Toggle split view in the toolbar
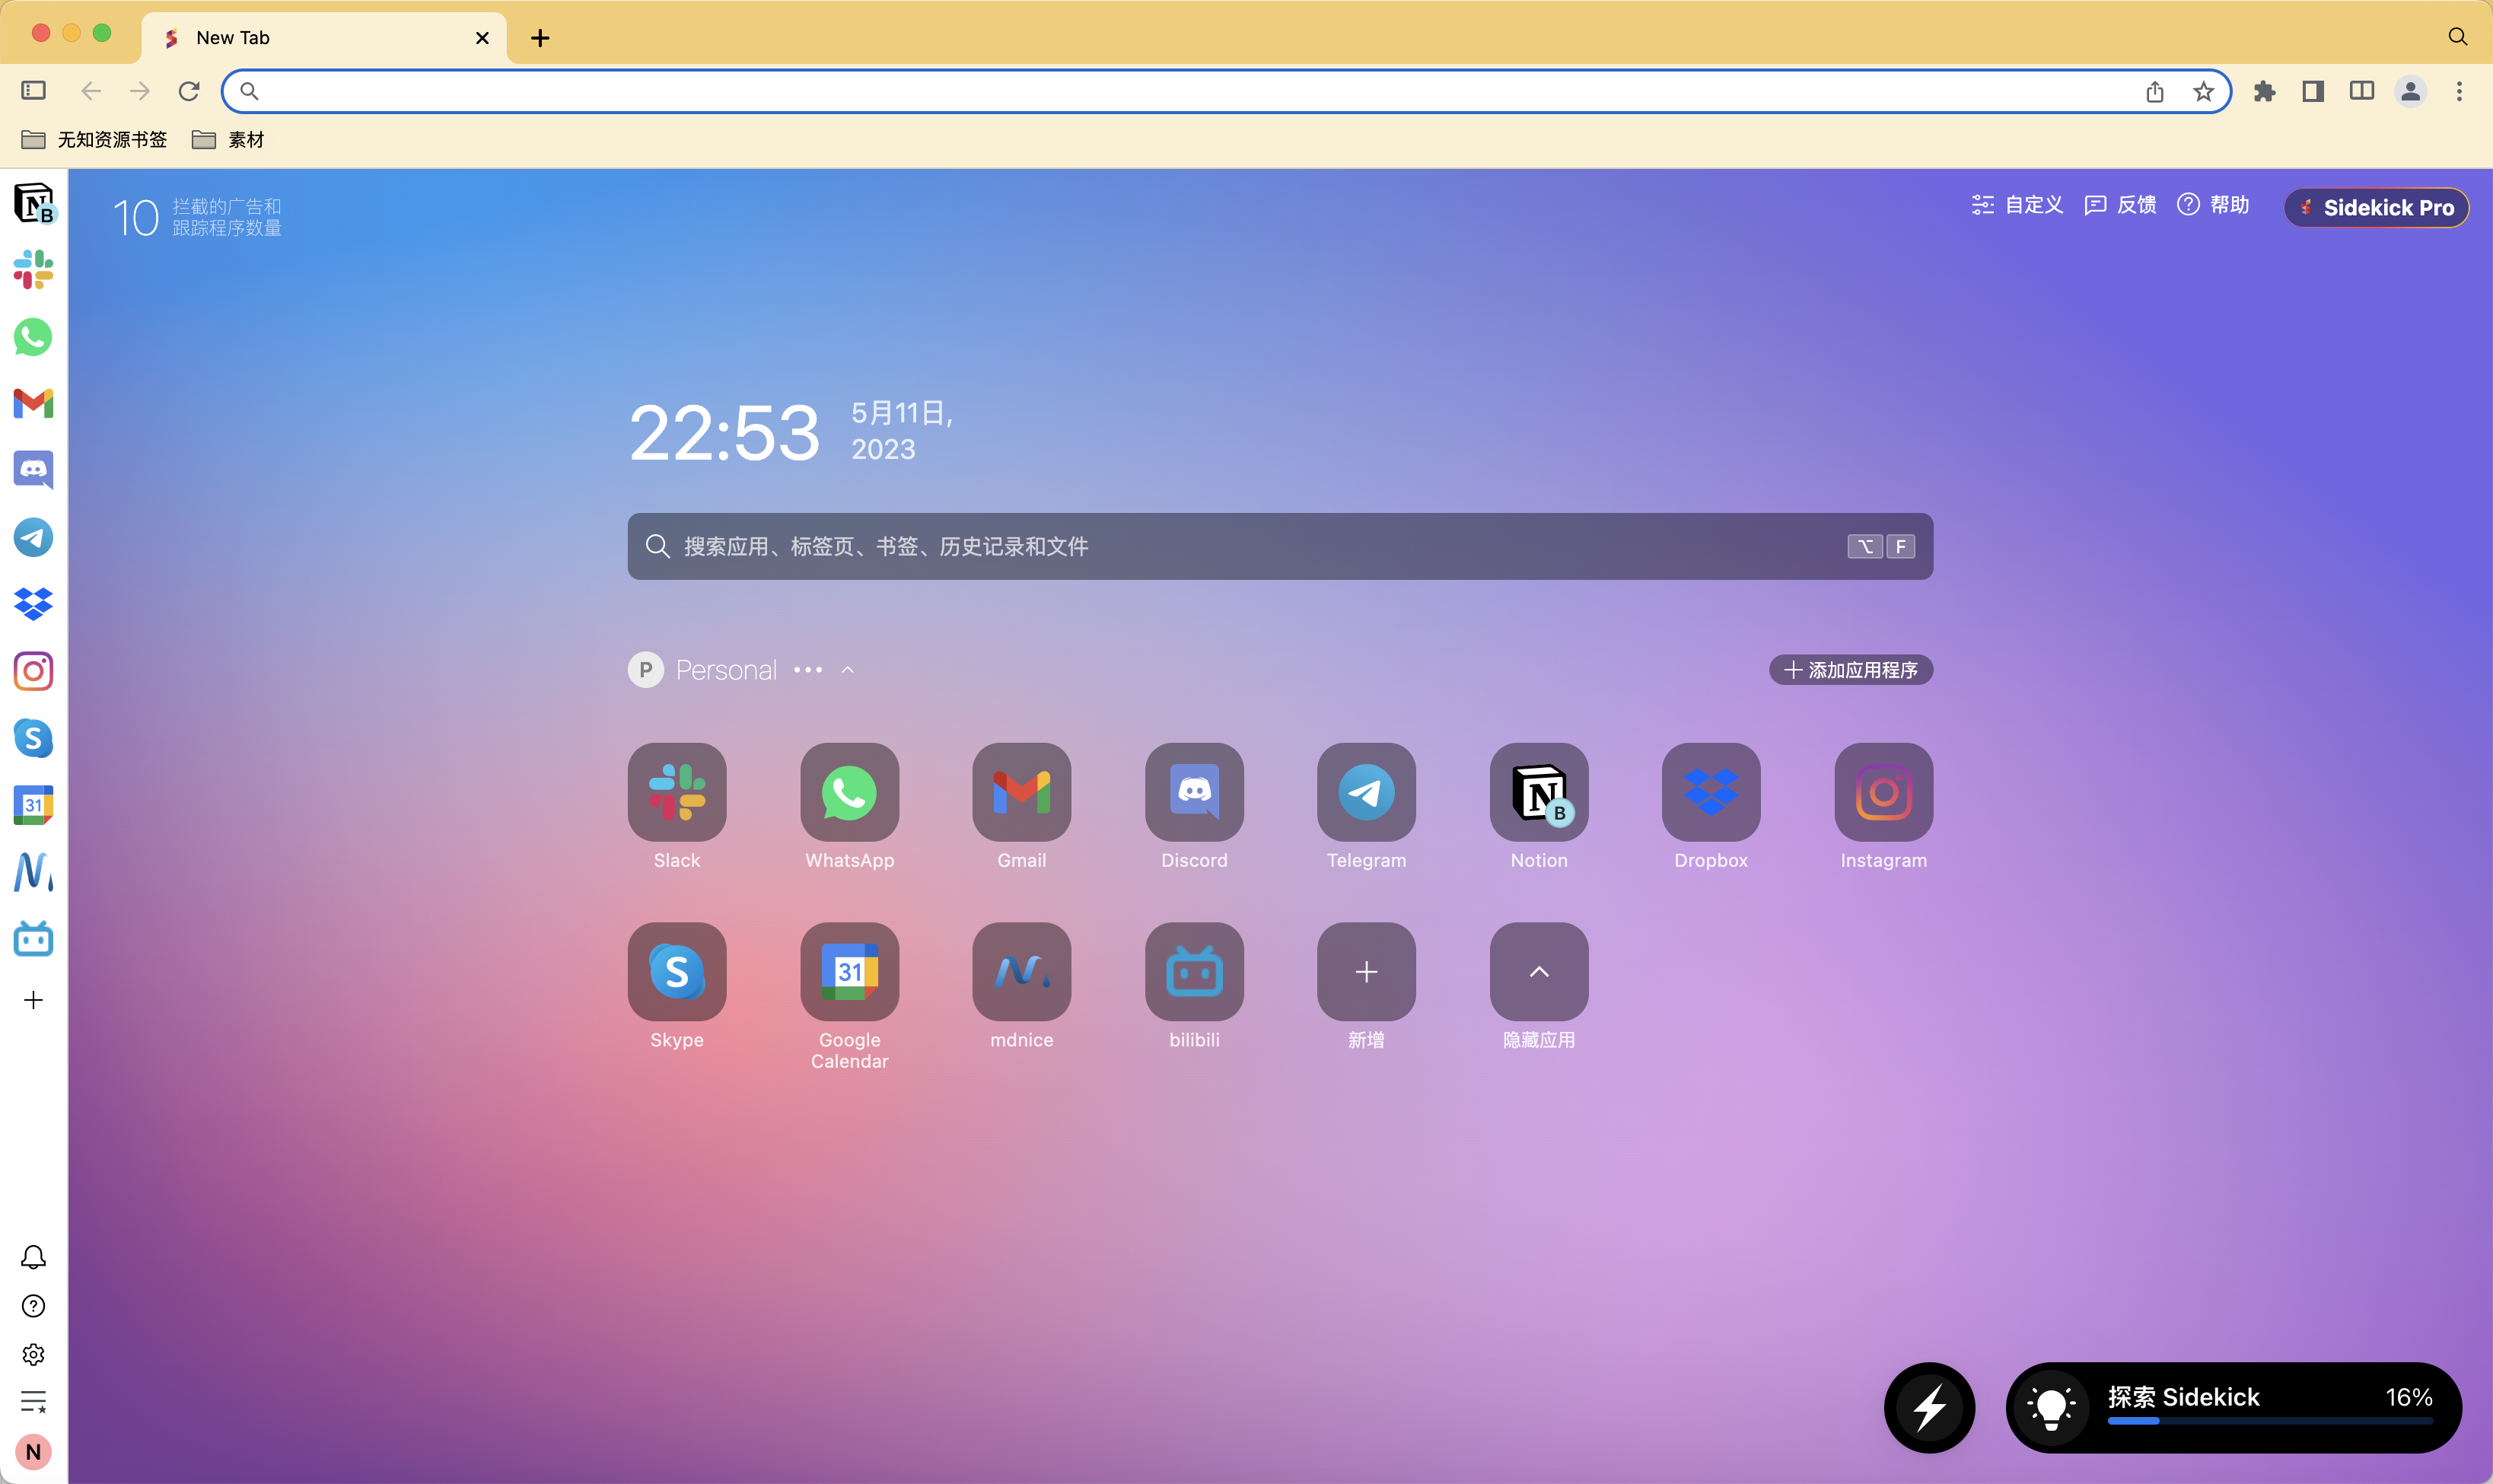 [2361, 91]
